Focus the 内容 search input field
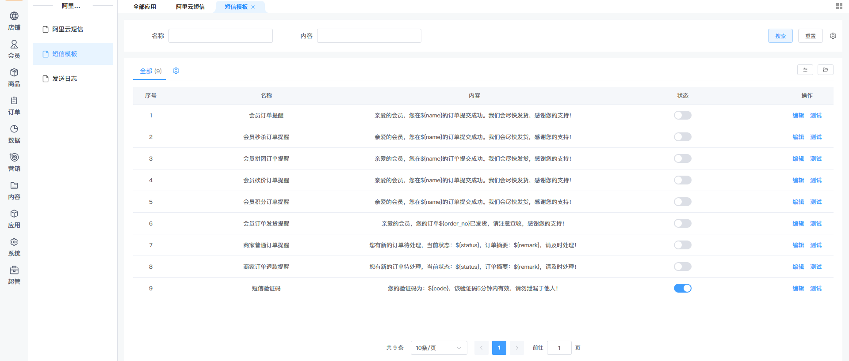 369,36
